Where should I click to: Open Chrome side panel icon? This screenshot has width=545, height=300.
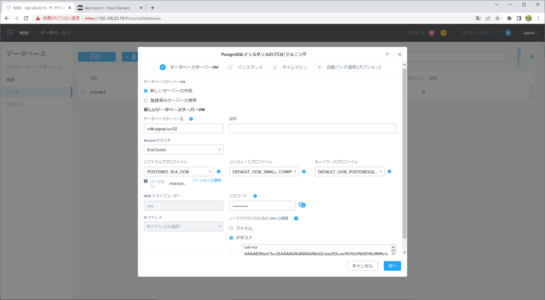[x=519, y=18]
